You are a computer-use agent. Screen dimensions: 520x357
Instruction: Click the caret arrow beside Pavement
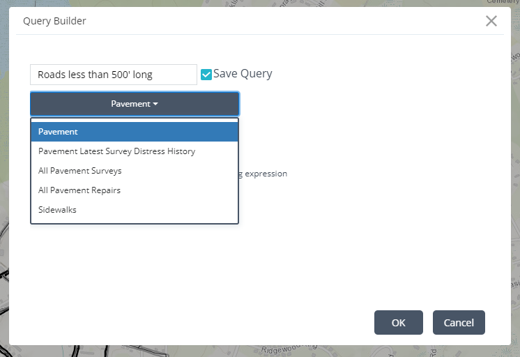click(x=155, y=104)
